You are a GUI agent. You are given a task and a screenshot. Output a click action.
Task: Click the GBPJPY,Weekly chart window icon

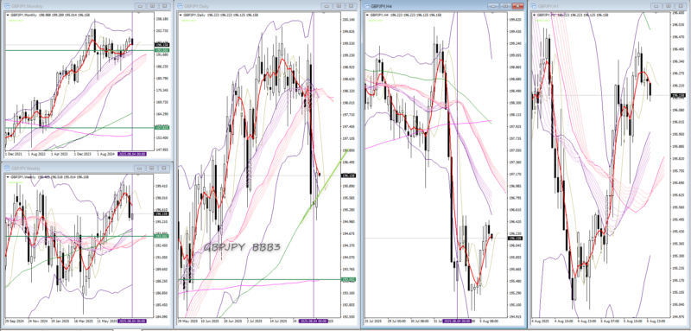pos(8,169)
